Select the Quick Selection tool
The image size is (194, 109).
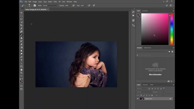(x=21, y=22)
